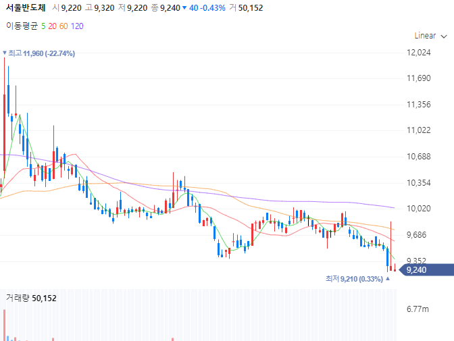Click the 11,690 price axis label

pyautogui.click(x=419, y=78)
